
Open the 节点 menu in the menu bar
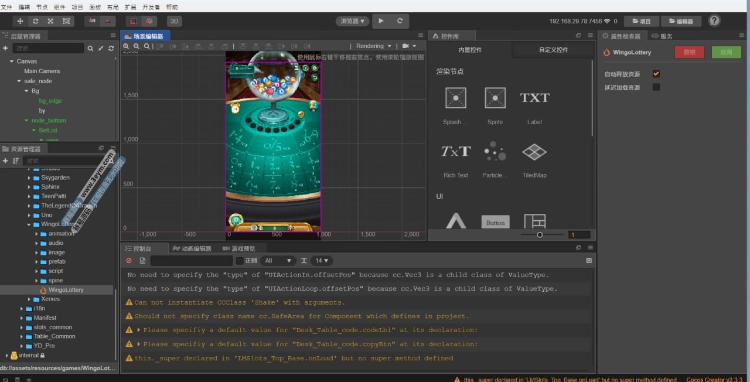tap(42, 7)
